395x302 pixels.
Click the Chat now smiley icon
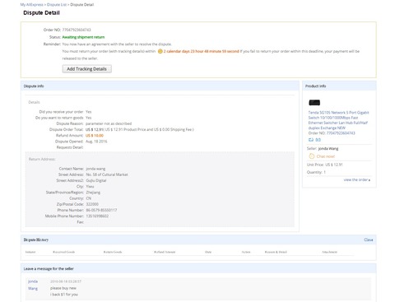[x=312, y=156]
